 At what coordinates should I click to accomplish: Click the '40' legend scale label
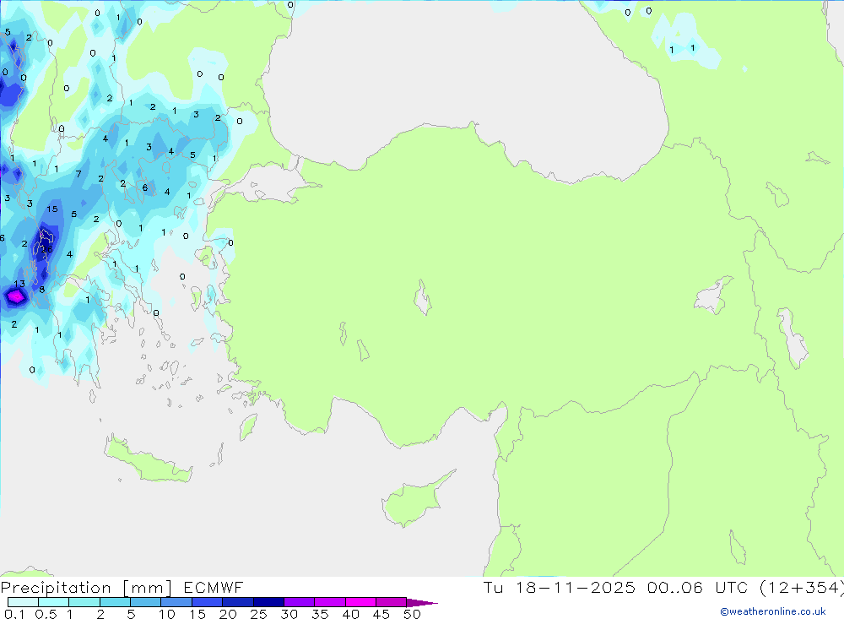(x=350, y=614)
